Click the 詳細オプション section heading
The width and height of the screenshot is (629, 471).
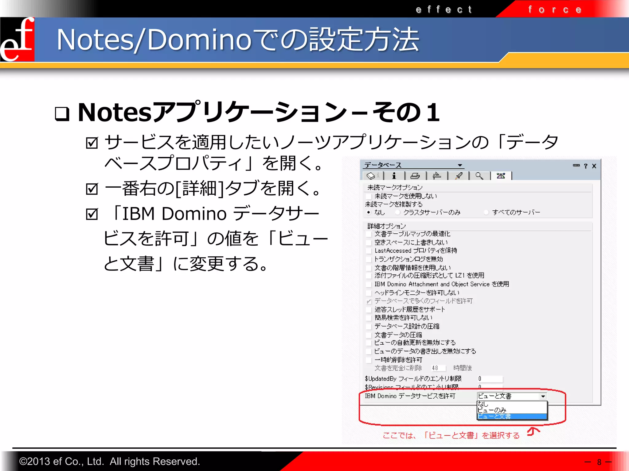pyautogui.click(x=386, y=226)
